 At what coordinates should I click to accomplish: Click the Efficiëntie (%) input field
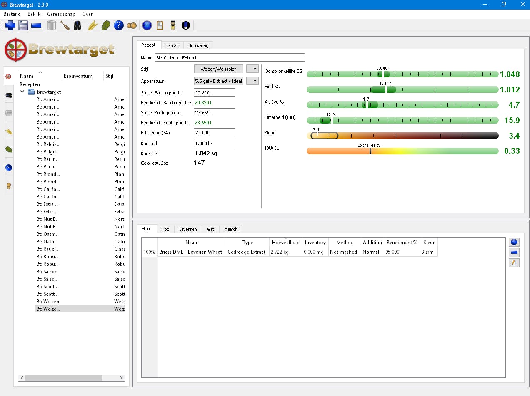214,133
